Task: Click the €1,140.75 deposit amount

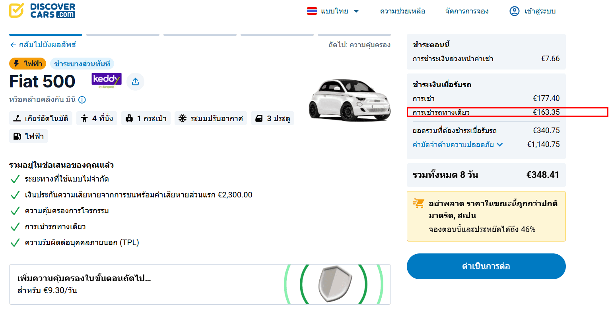Action: pos(543,145)
